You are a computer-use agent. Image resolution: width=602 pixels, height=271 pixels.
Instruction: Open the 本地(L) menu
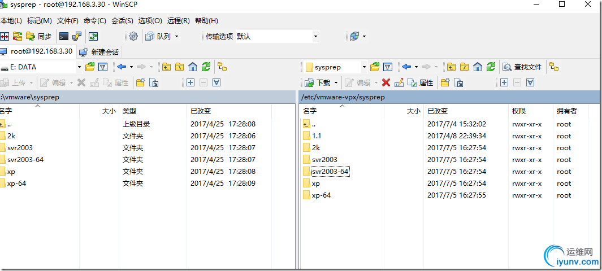[11, 21]
